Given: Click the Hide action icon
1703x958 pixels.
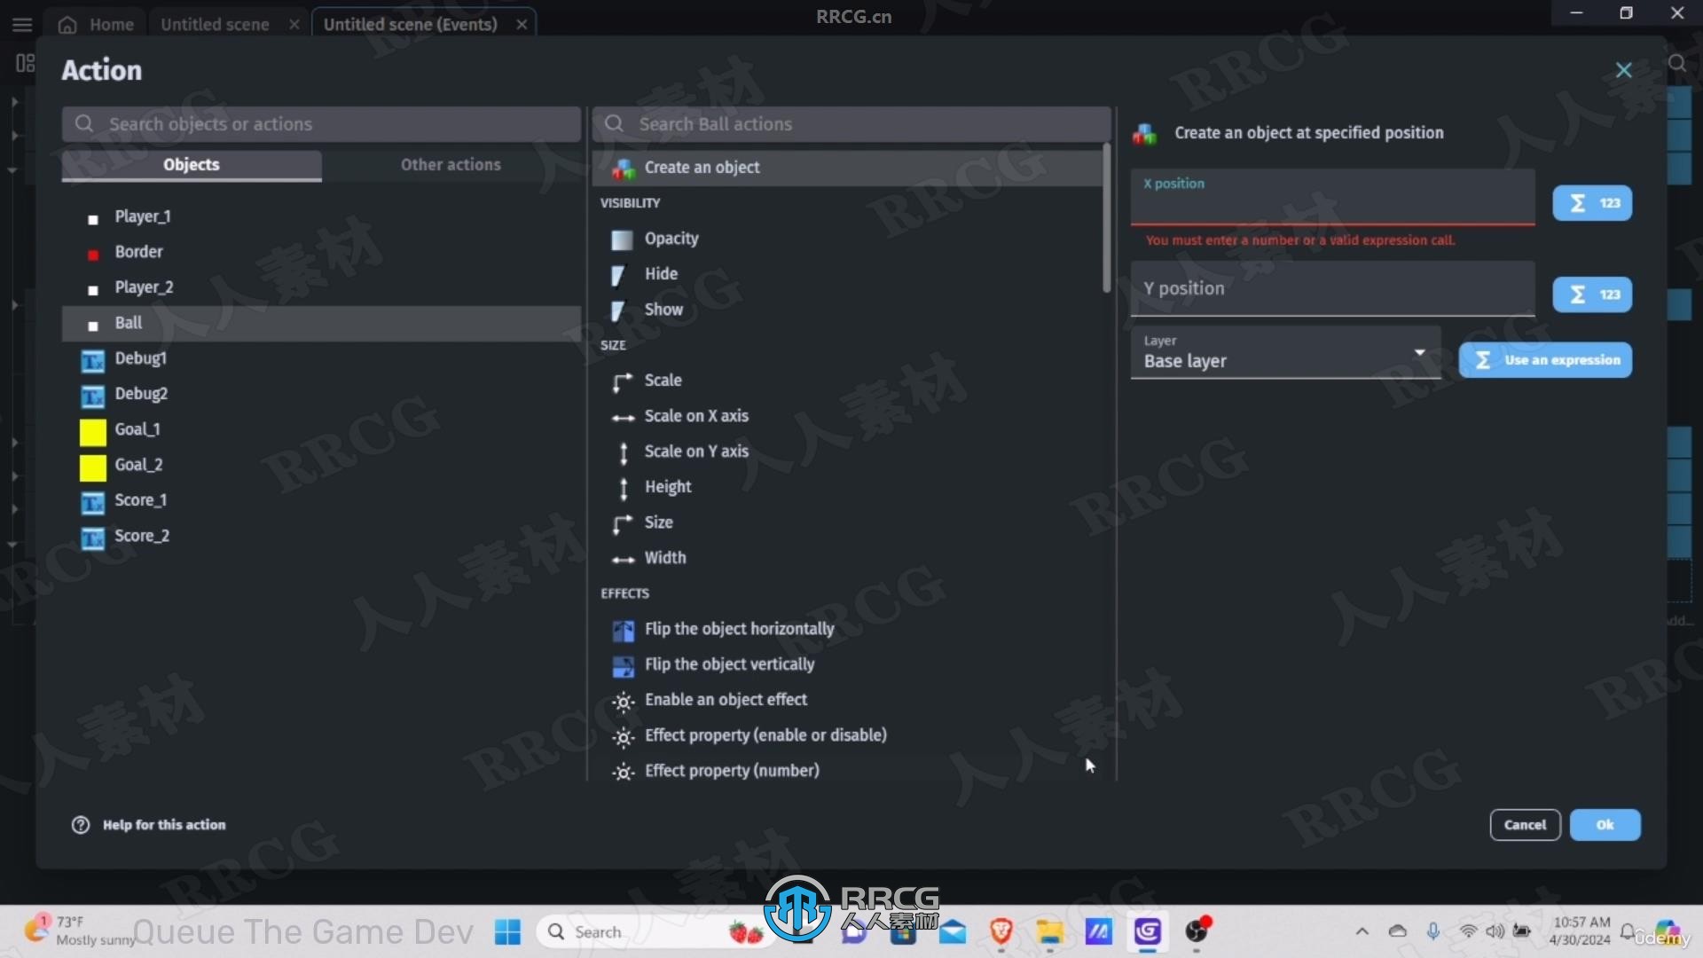Looking at the screenshot, I should click(620, 274).
